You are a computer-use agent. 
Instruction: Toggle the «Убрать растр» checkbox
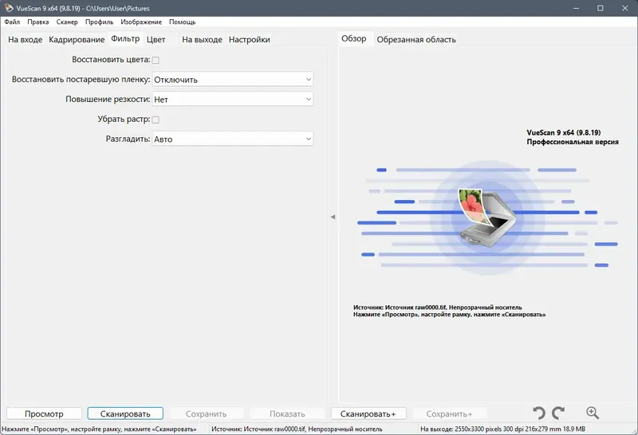click(x=156, y=120)
